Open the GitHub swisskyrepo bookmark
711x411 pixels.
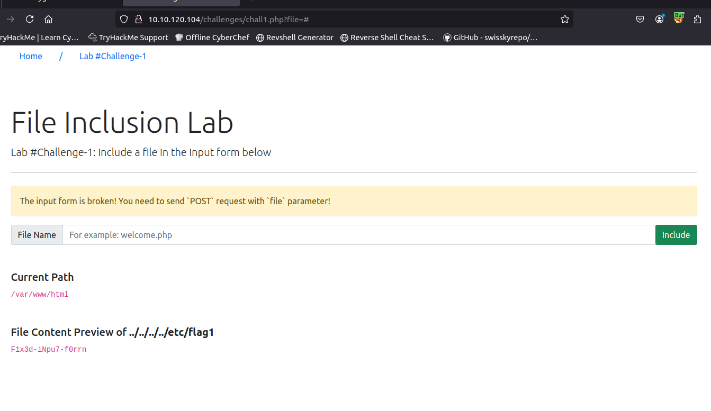tap(490, 38)
